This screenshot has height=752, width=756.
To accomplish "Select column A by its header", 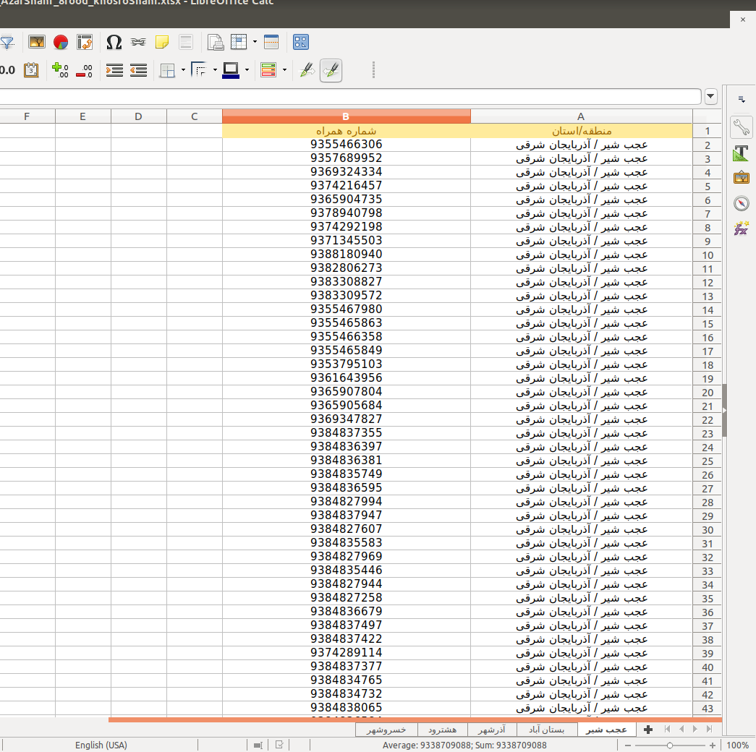I will tap(582, 116).
